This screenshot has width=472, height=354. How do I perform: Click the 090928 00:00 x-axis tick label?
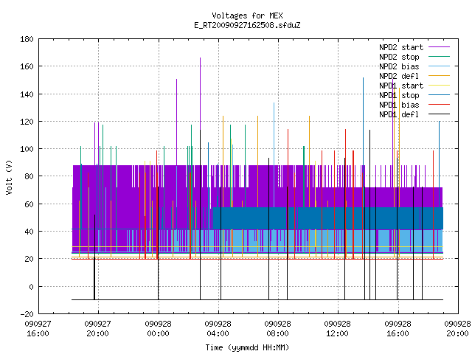pos(158,329)
